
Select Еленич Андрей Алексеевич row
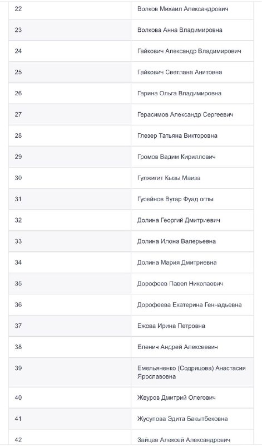click(131, 347)
